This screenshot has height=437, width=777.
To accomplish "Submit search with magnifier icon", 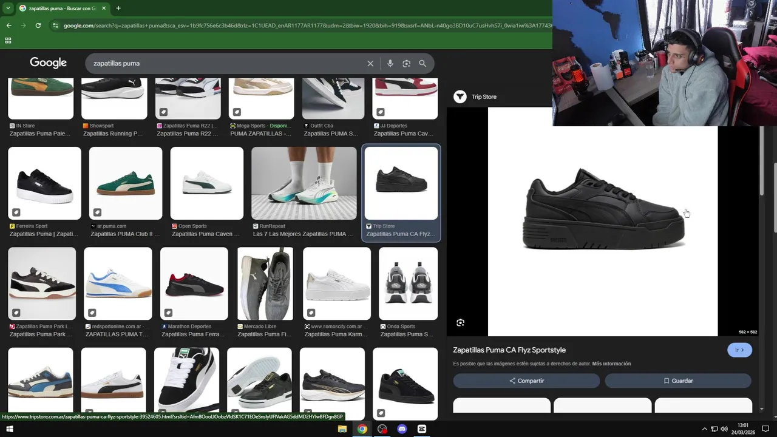I will [422, 63].
